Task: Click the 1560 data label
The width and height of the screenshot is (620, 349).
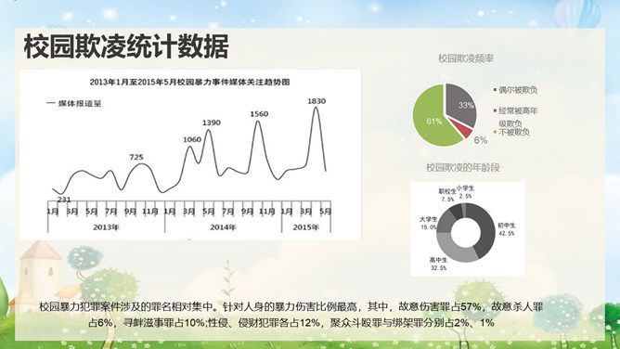Action: [x=259, y=114]
